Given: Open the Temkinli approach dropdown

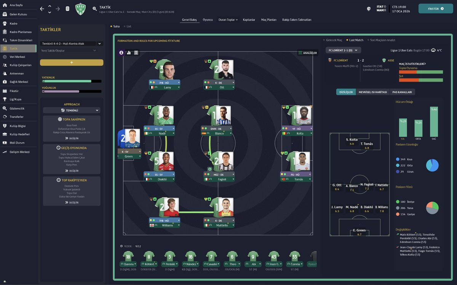Looking at the screenshot, I should point(72,110).
